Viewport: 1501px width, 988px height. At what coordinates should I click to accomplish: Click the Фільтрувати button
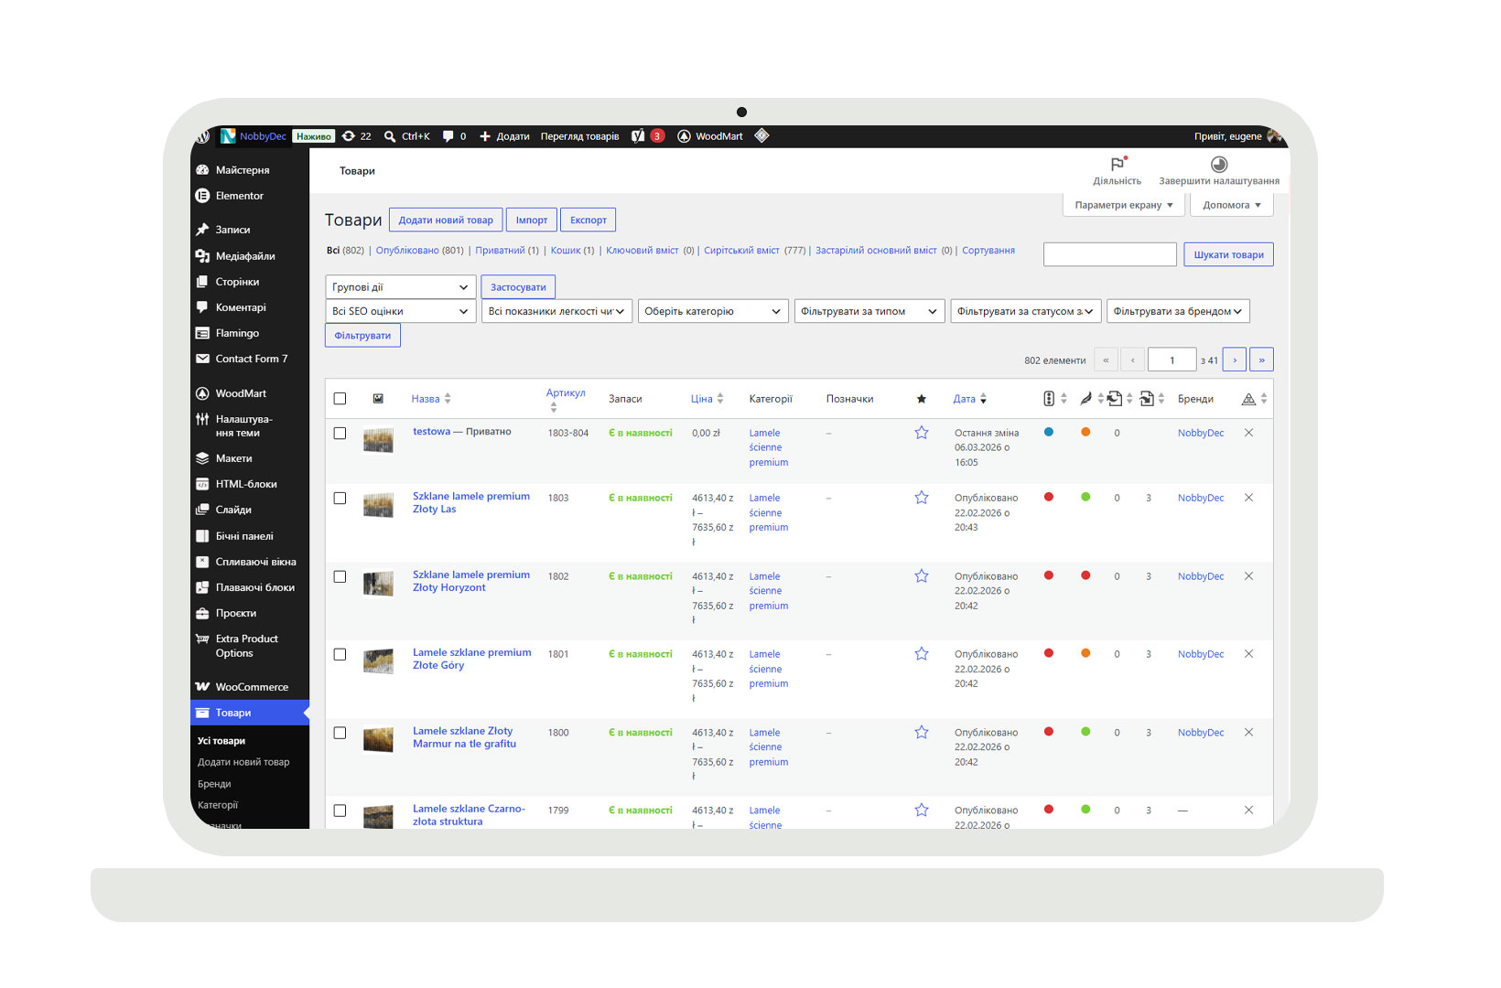point(362,336)
